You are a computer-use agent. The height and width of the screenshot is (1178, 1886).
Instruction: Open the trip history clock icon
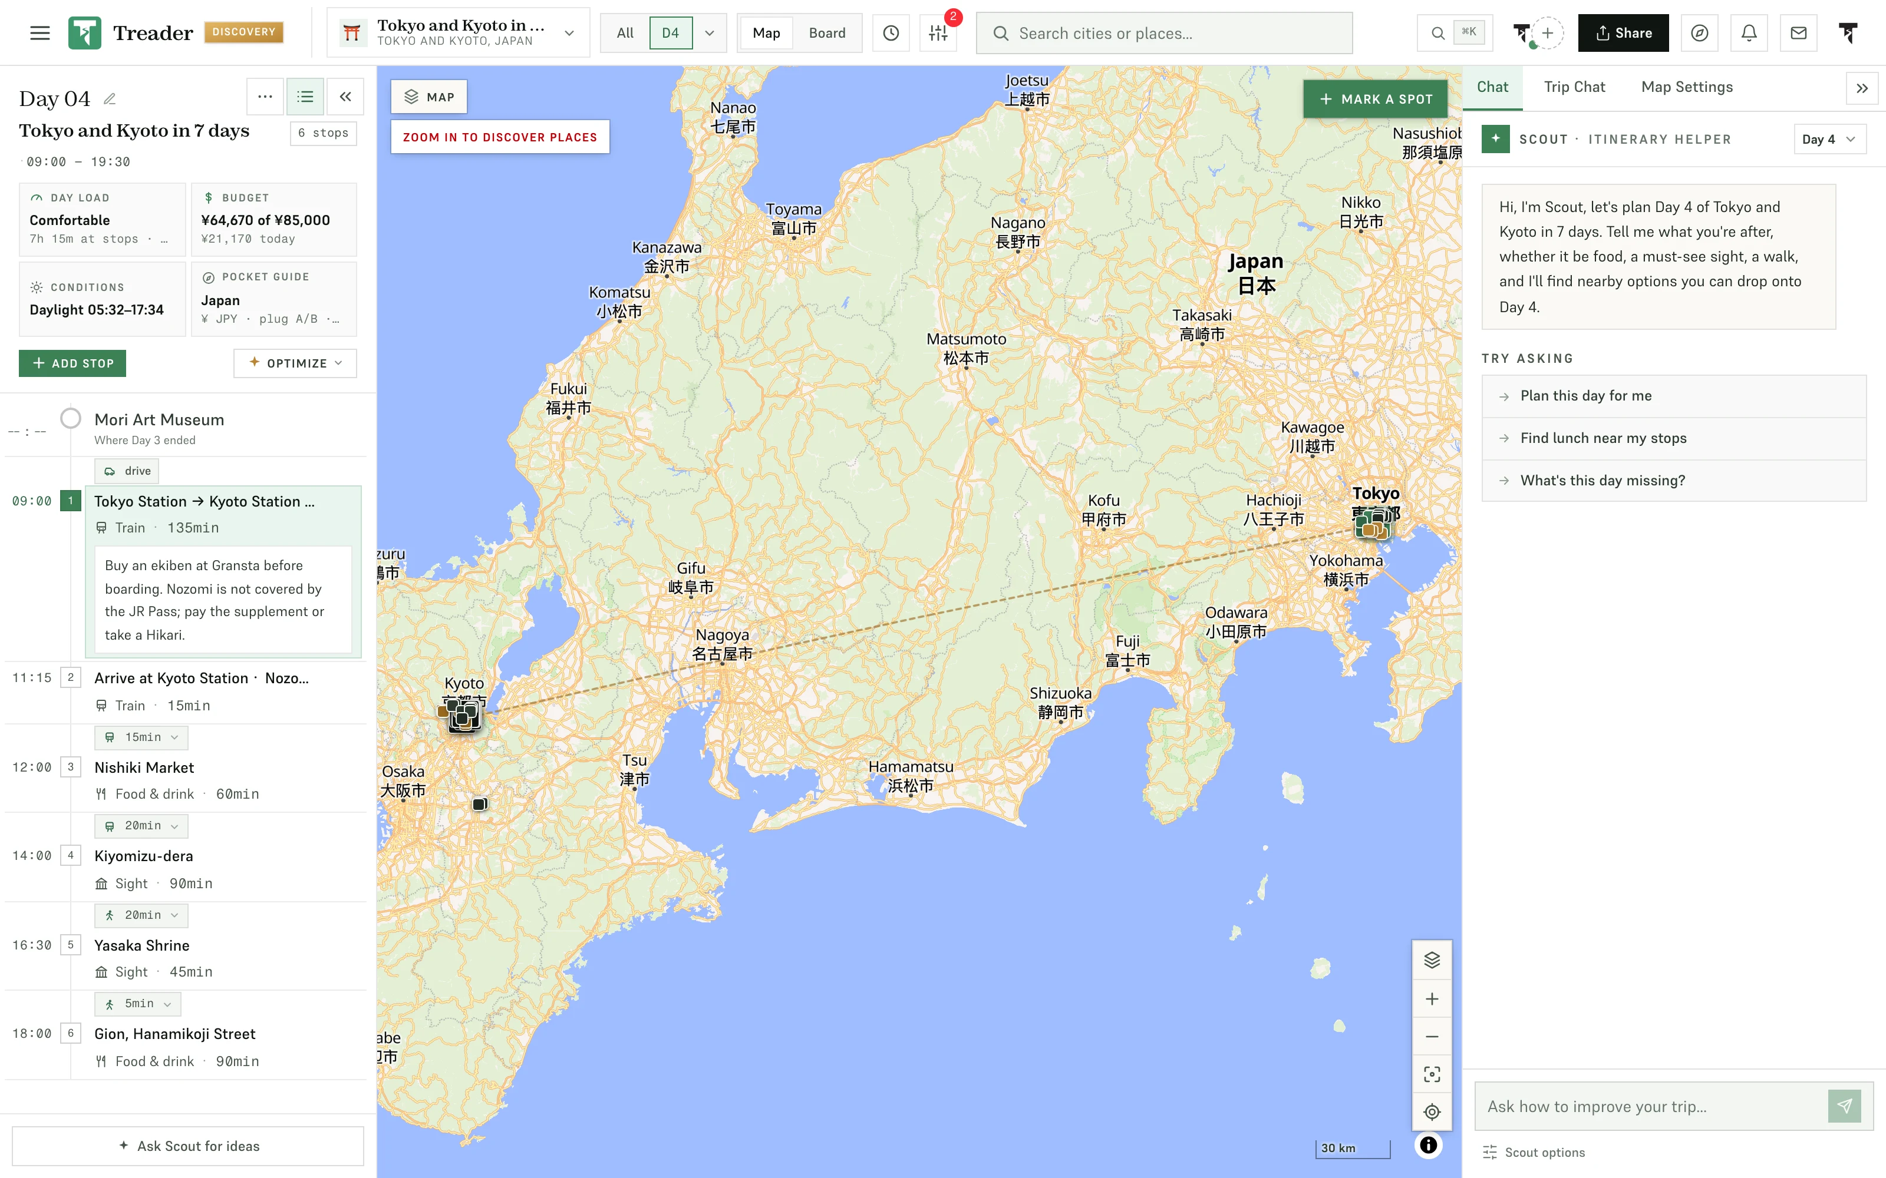(891, 33)
